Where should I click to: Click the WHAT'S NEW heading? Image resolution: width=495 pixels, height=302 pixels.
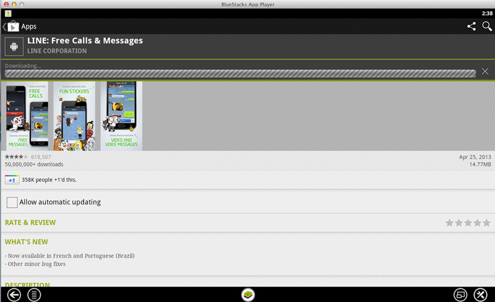(x=27, y=242)
